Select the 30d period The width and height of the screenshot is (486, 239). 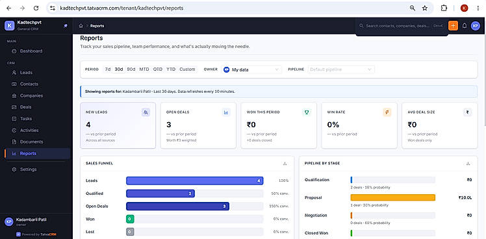click(x=119, y=69)
